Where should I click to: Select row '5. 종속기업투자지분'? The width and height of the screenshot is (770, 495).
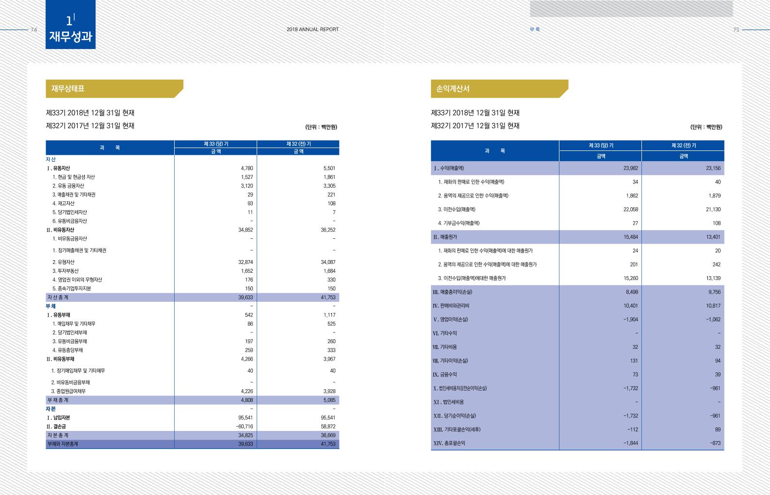click(192, 288)
